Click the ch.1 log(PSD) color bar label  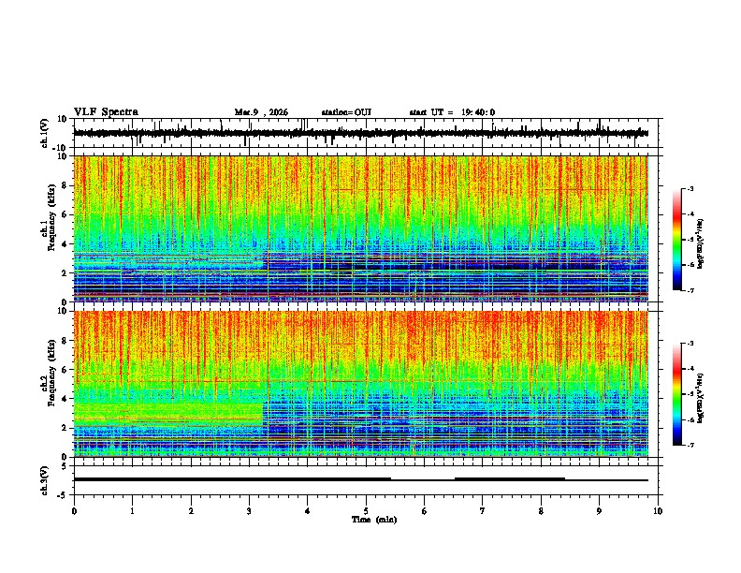701,243
